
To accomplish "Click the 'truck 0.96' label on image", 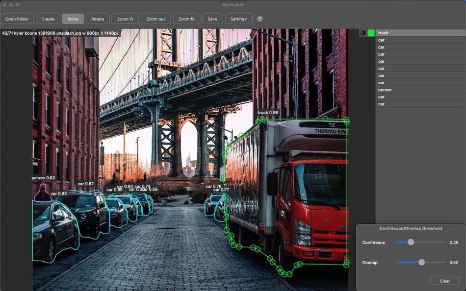I will (x=268, y=113).
